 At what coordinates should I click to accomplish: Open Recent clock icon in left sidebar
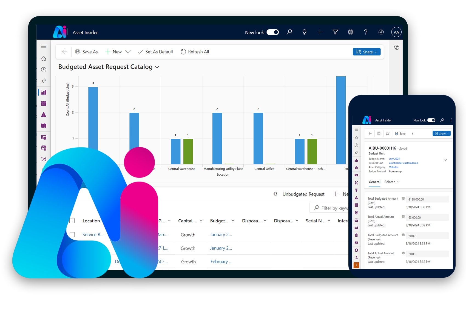pyautogui.click(x=44, y=70)
